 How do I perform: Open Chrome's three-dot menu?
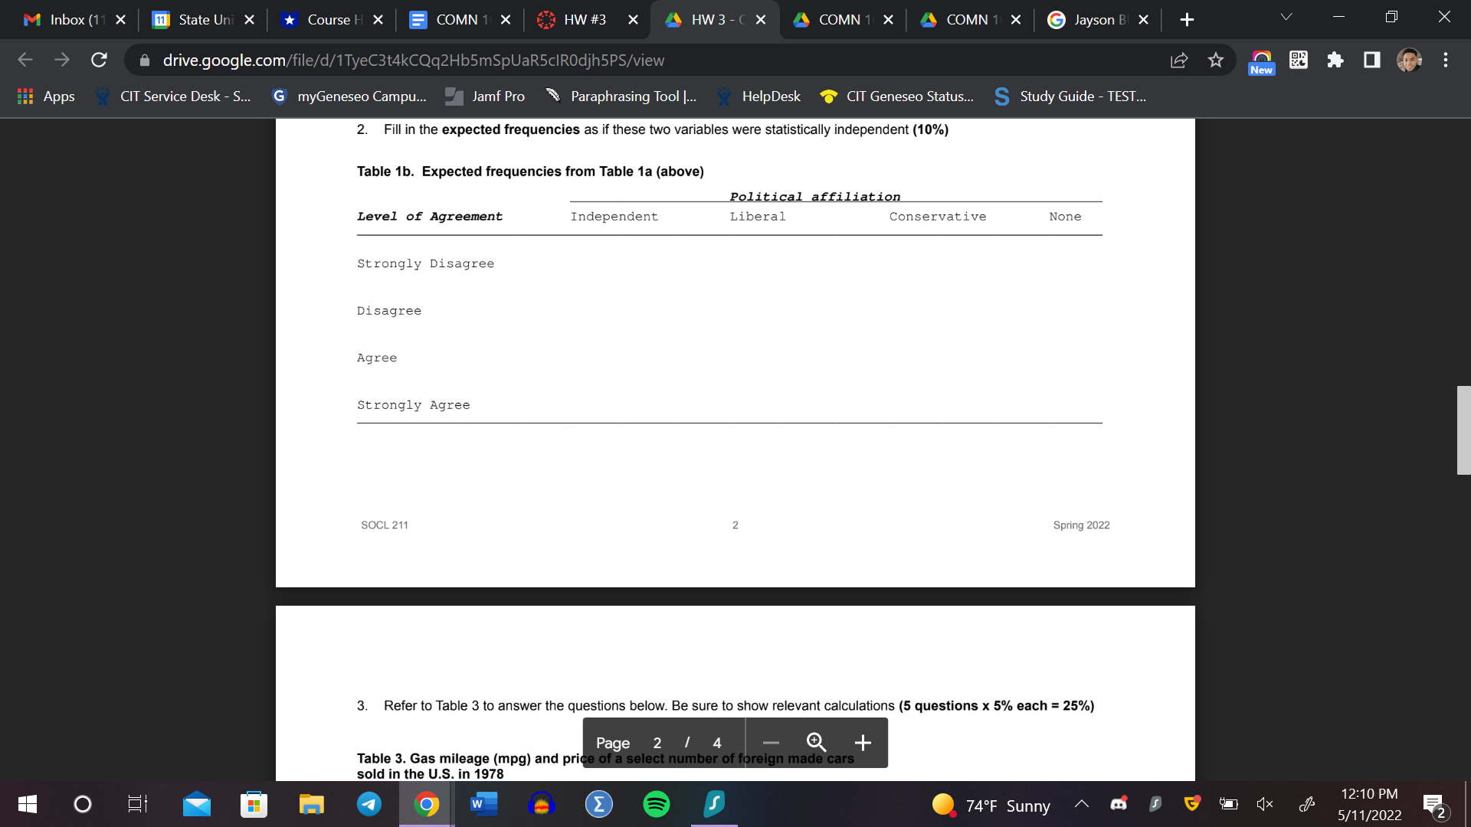pos(1445,60)
